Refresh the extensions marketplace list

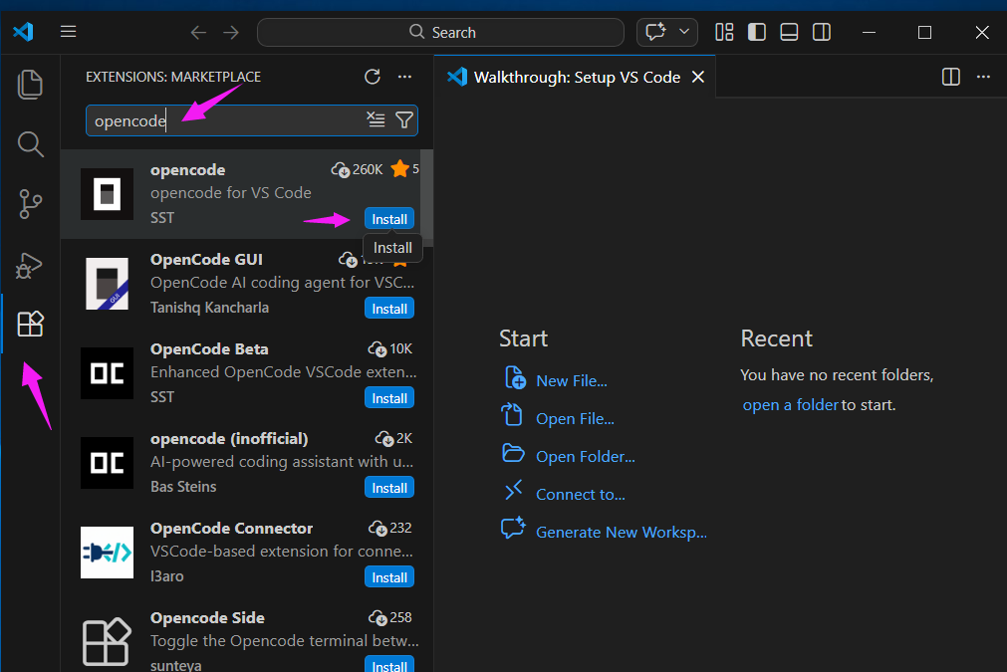click(x=373, y=77)
